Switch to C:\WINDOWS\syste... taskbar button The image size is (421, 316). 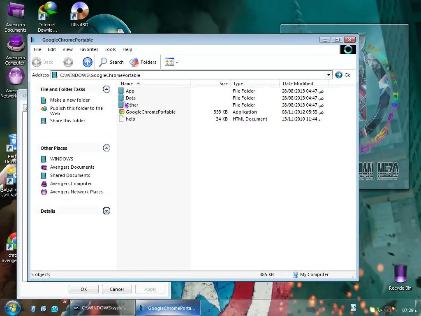point(102,308)
